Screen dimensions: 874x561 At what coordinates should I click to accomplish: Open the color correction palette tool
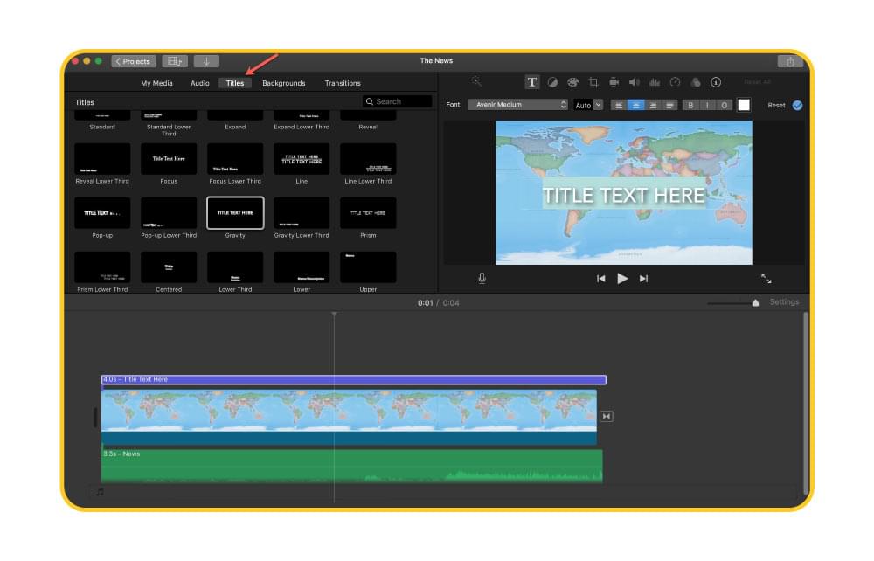572,82
